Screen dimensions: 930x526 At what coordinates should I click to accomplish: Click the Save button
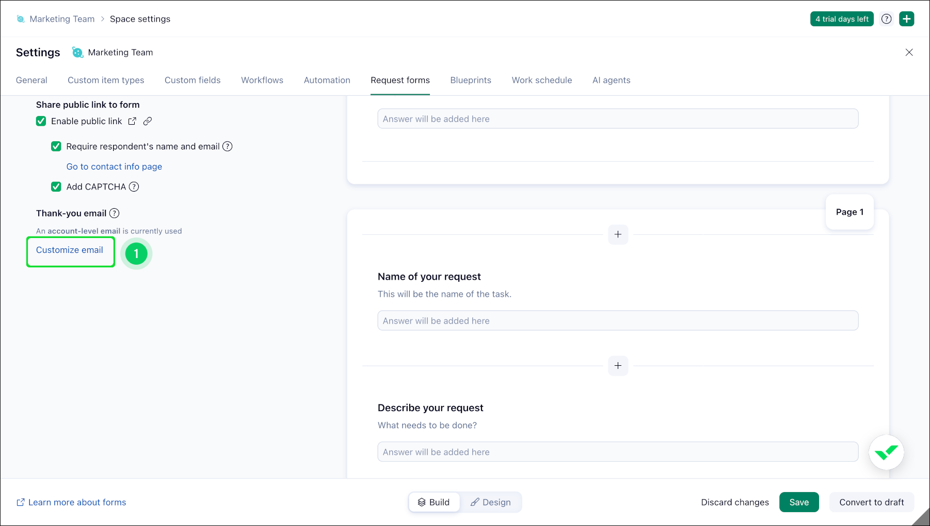pos(799,502)
